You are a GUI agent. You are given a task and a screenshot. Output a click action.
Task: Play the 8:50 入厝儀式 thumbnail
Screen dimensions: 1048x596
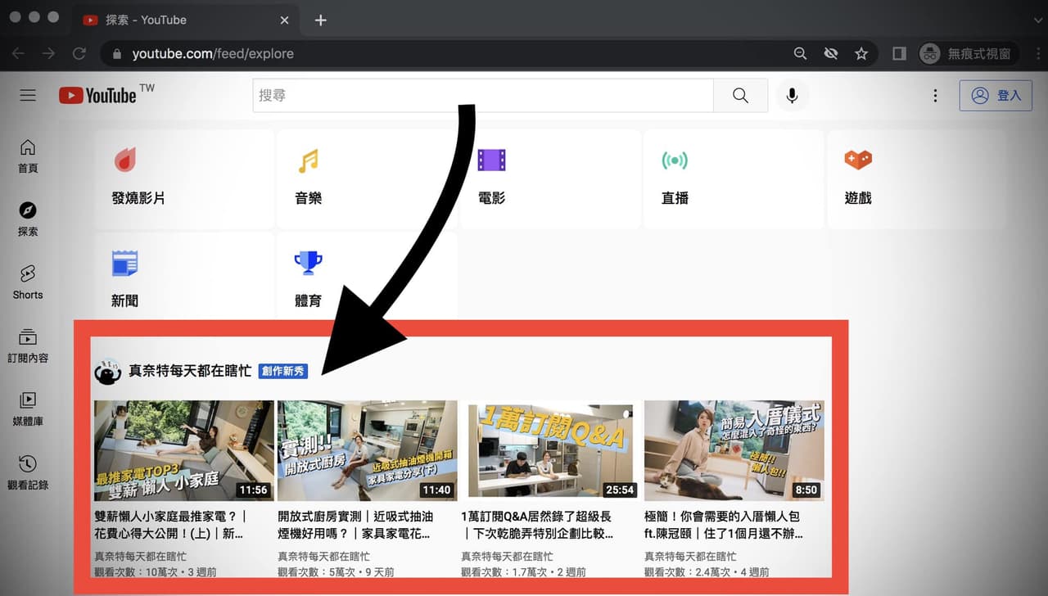734,450
